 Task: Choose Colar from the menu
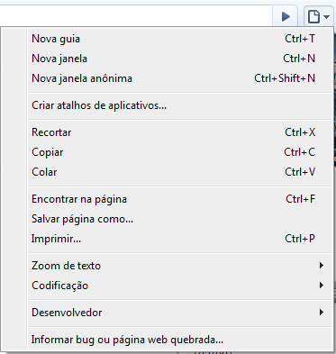pos(180,172)
